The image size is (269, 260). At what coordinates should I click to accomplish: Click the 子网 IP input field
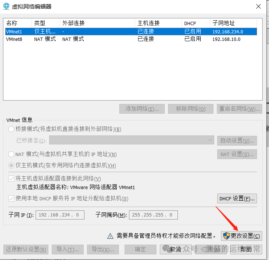click(60, 215)
